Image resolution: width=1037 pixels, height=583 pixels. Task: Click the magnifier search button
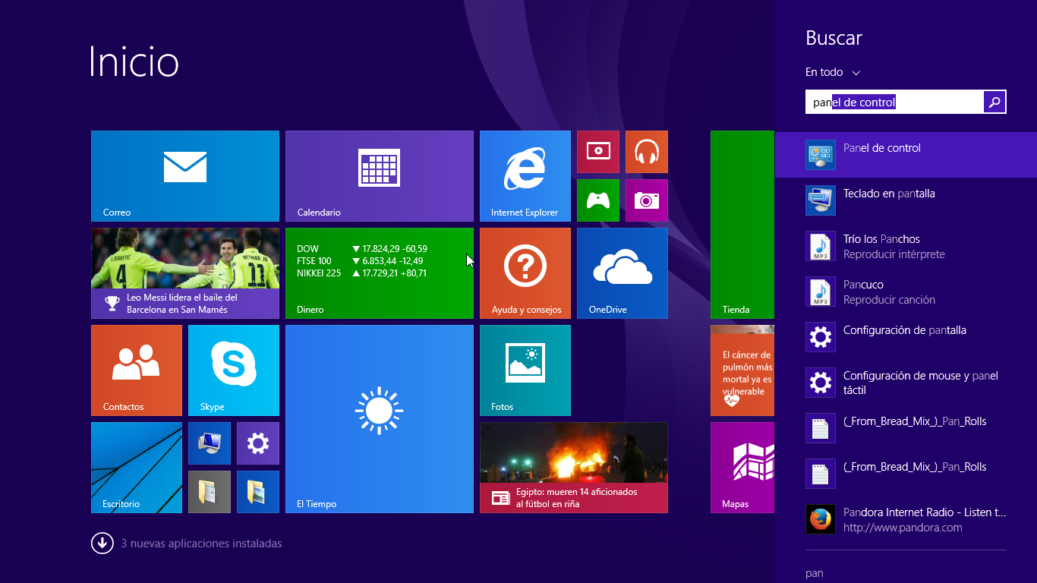pos(994,102)
